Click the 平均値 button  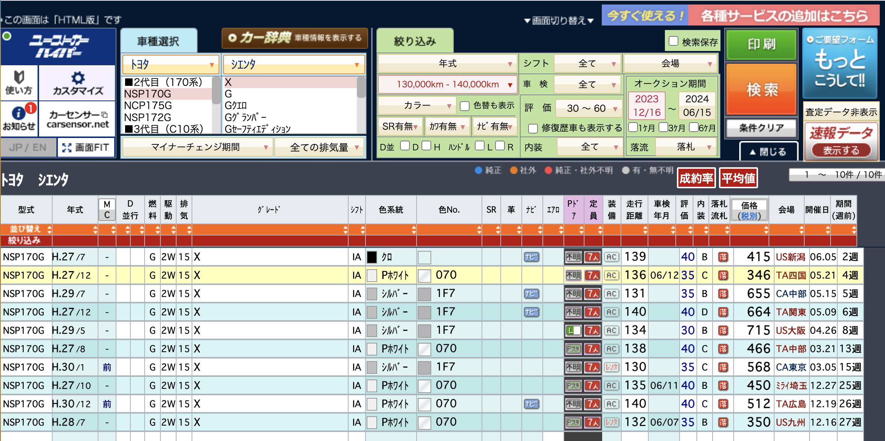pos(738,178)
